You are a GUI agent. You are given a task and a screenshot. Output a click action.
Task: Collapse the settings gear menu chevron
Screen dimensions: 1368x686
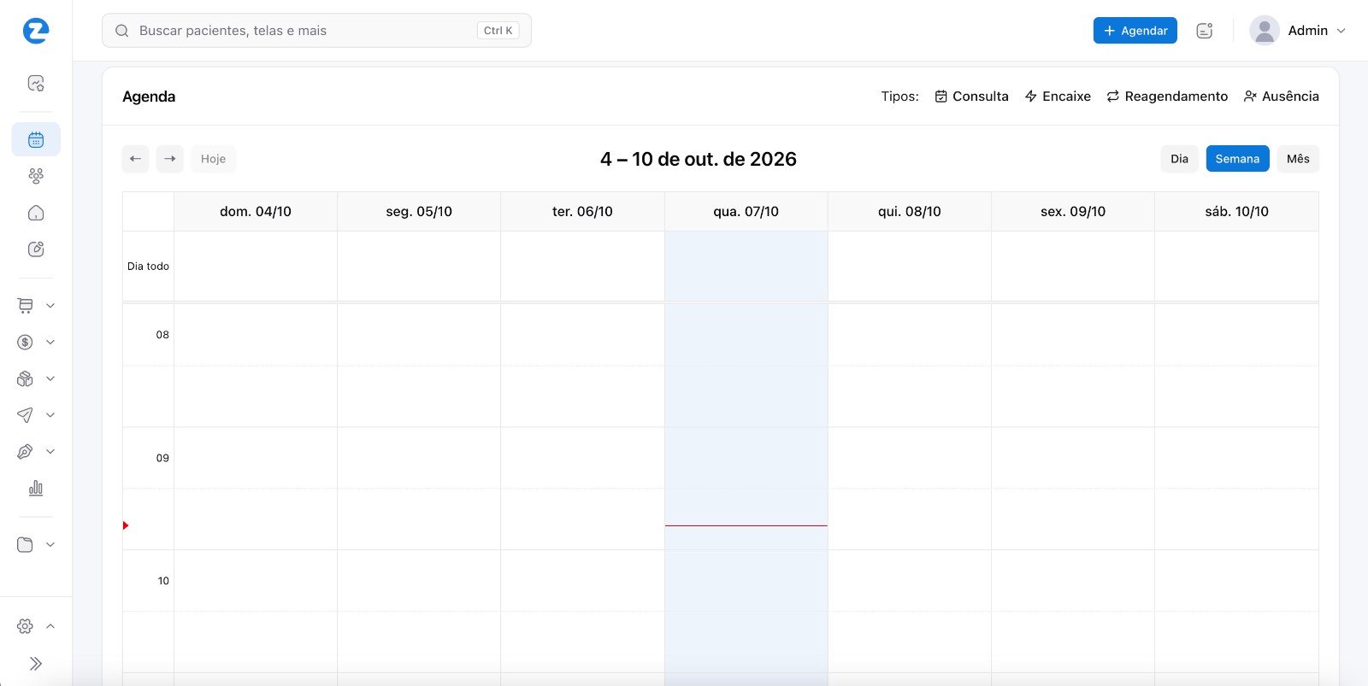50,626
